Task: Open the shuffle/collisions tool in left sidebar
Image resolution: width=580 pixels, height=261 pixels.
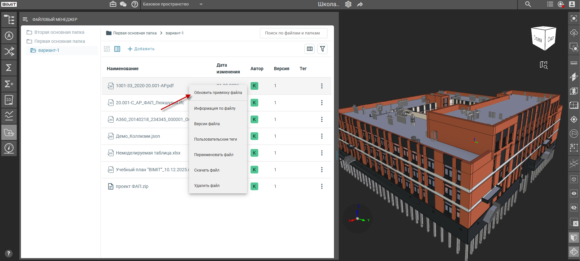Action: (x=9, y=51)
